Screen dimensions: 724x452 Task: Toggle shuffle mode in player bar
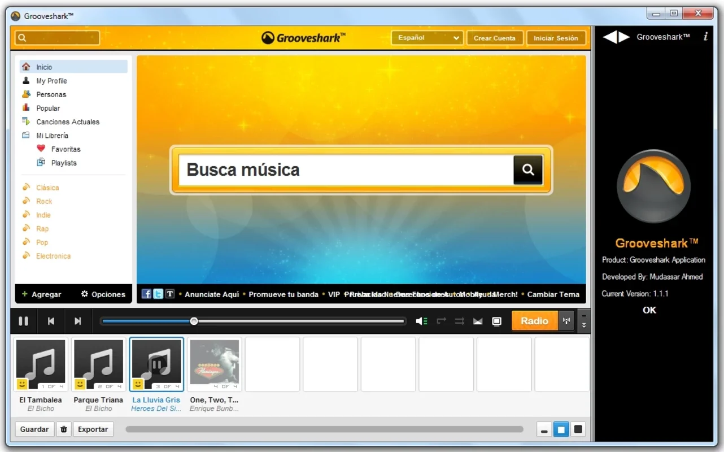tap(460, 321)
